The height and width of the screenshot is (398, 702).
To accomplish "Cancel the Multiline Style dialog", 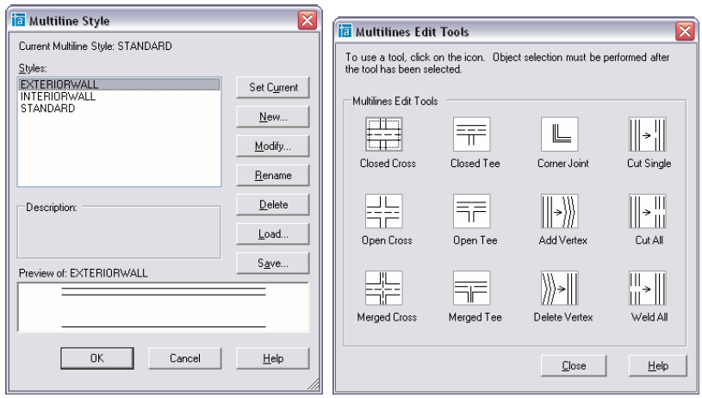I will point(185,358).
